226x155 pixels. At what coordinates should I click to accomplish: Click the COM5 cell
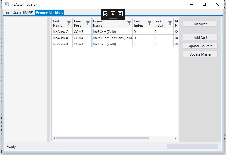pos(82,32)
